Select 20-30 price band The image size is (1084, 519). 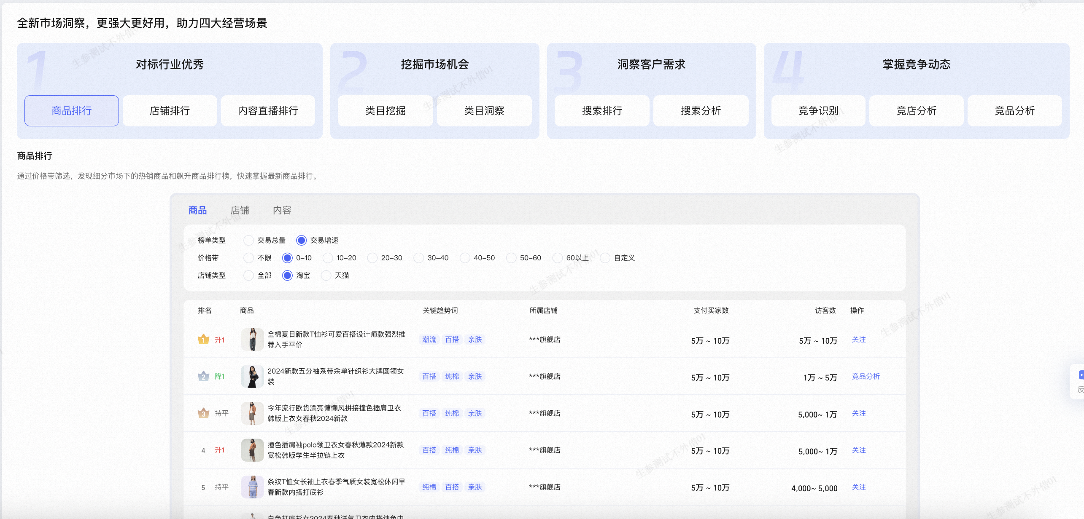[372, 258]
